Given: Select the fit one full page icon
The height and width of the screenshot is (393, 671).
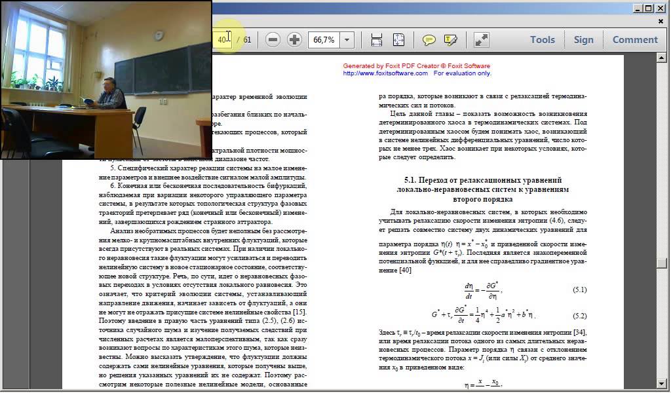Looking at the screenshot, I should [x=398, y=40].
